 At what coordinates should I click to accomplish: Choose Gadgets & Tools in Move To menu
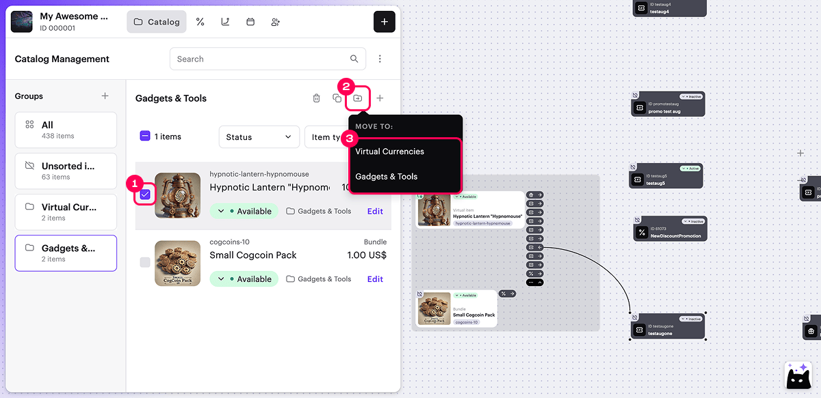387,177
